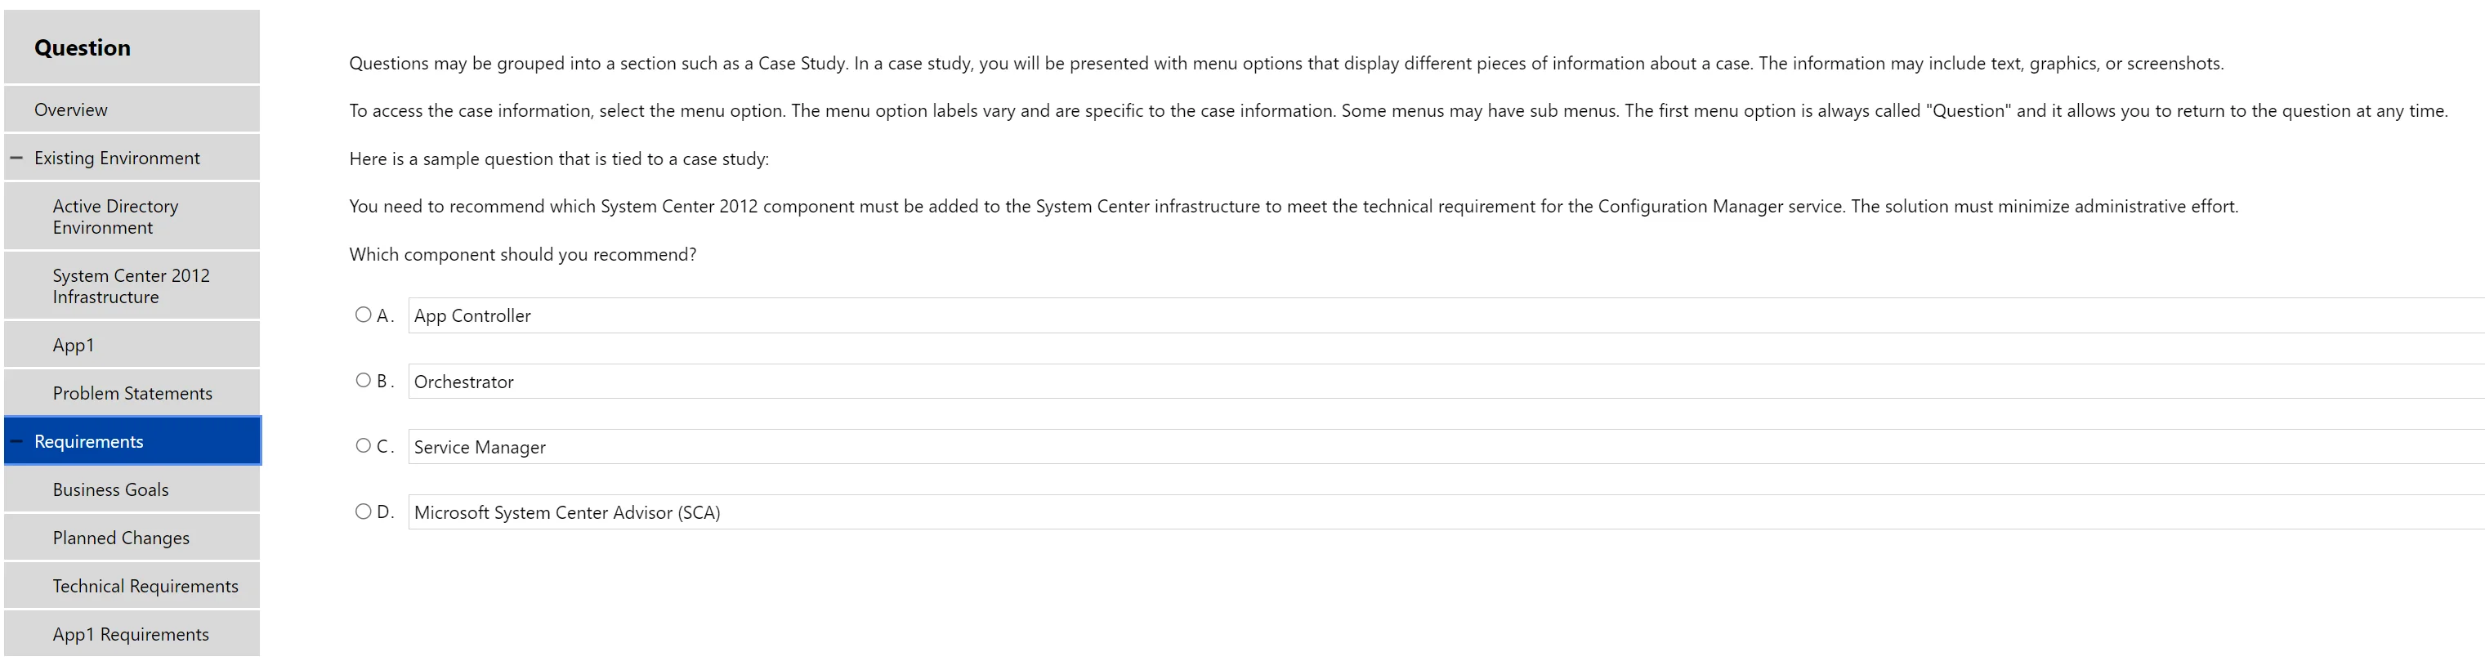View System Center 2012 Infrastructure details
This screenshot has width=2485, height=670.
tap(130, 286)
